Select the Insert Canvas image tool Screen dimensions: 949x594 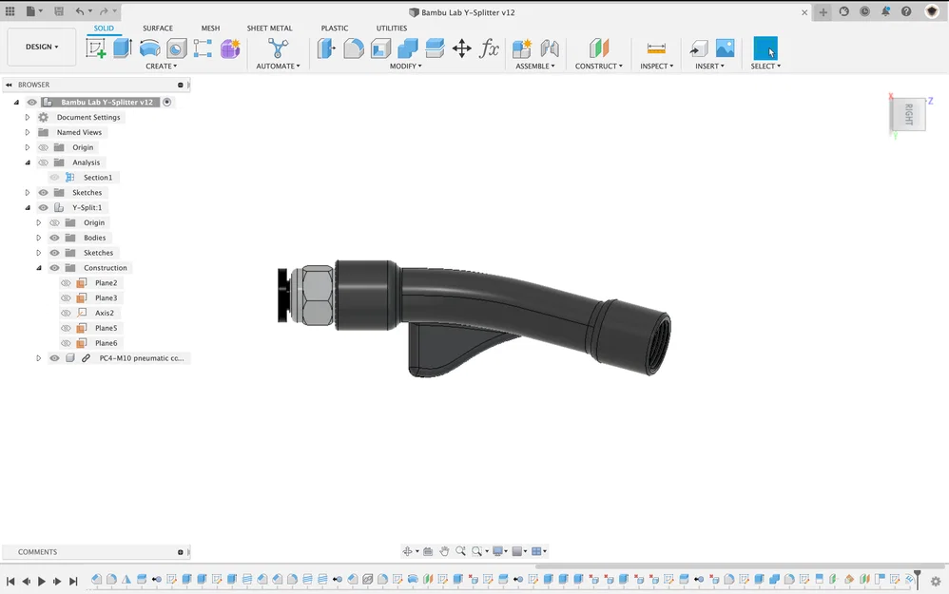pos(726,48)
